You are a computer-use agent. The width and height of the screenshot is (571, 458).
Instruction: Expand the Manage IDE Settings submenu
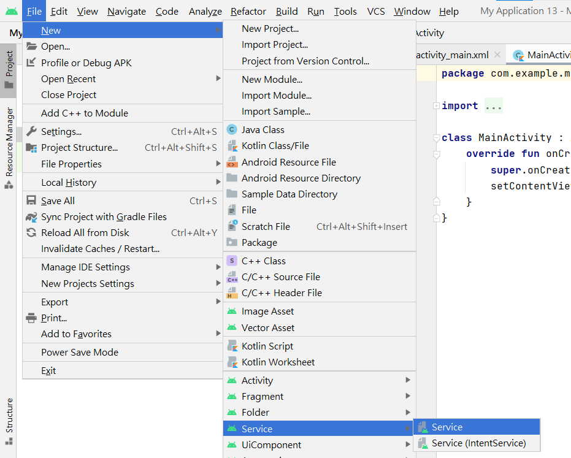tap(218, 267)
